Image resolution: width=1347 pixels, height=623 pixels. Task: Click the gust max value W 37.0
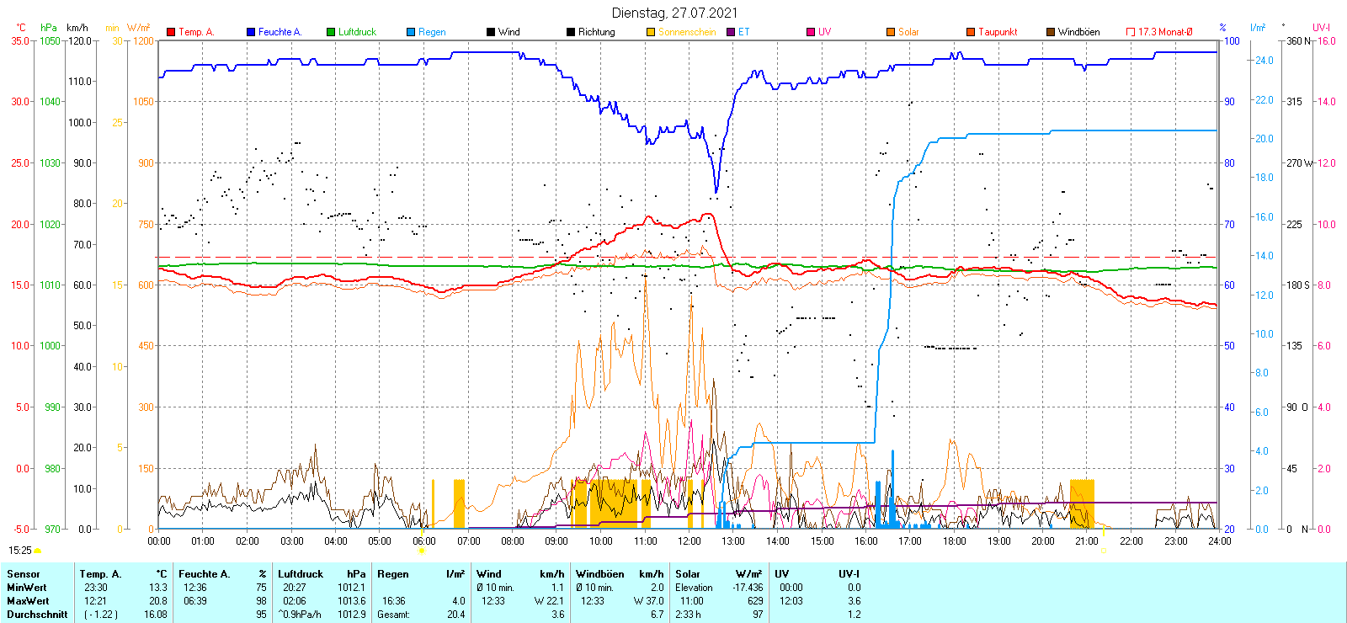click(x=649, y=601)
